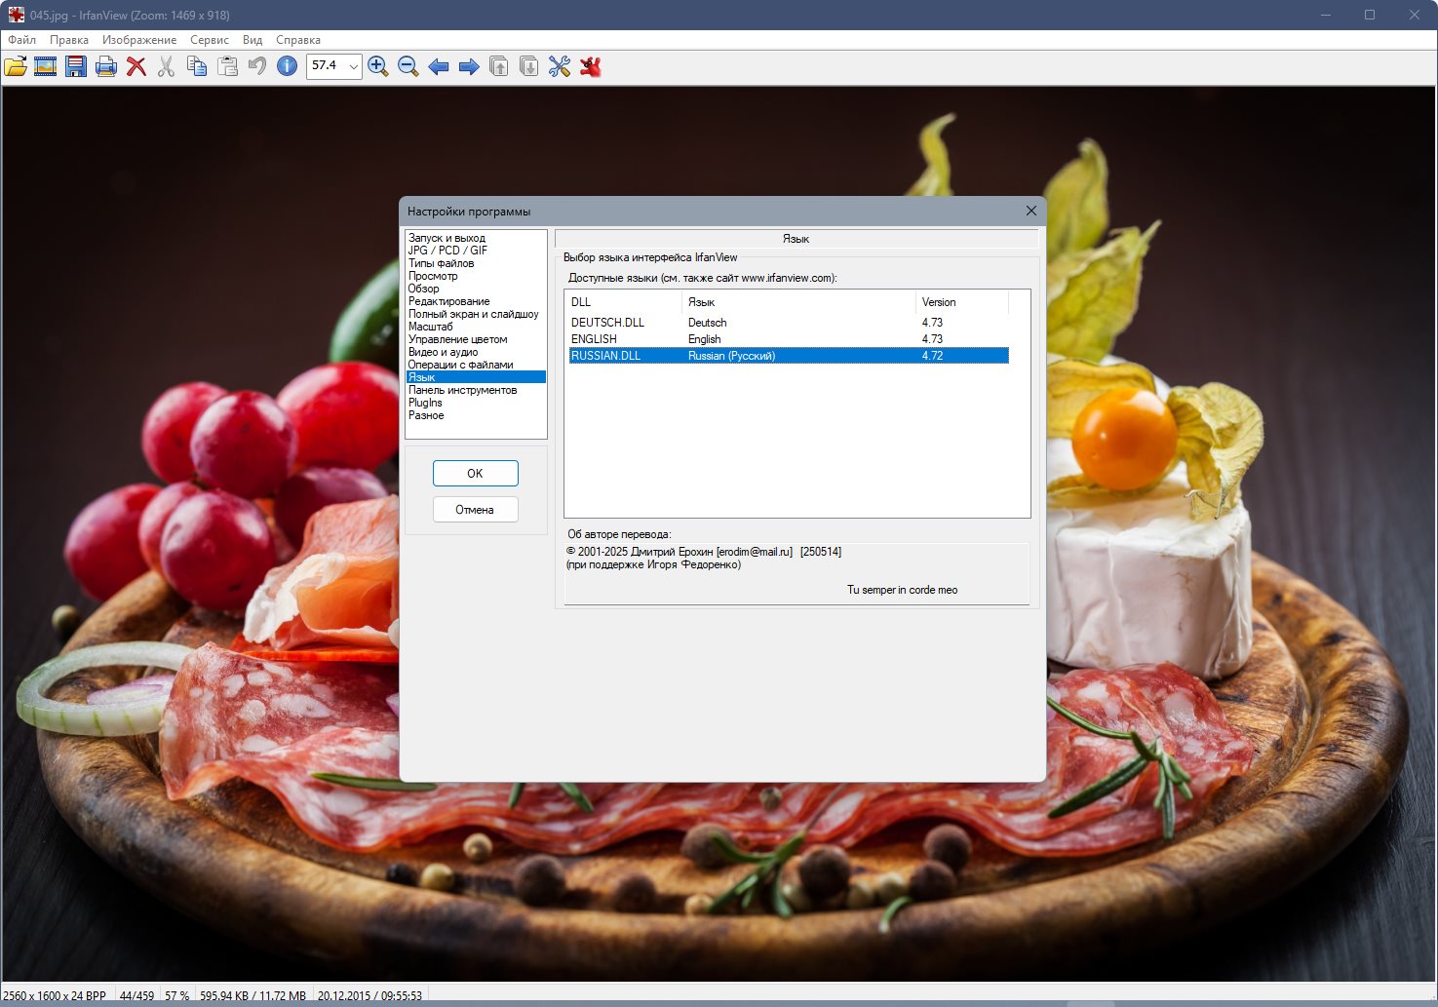
Task: Click the Zoom Out magnifier icon
Action: [408, 66]
